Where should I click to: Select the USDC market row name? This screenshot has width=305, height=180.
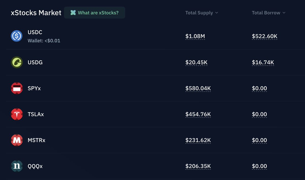tap(35, 32)
